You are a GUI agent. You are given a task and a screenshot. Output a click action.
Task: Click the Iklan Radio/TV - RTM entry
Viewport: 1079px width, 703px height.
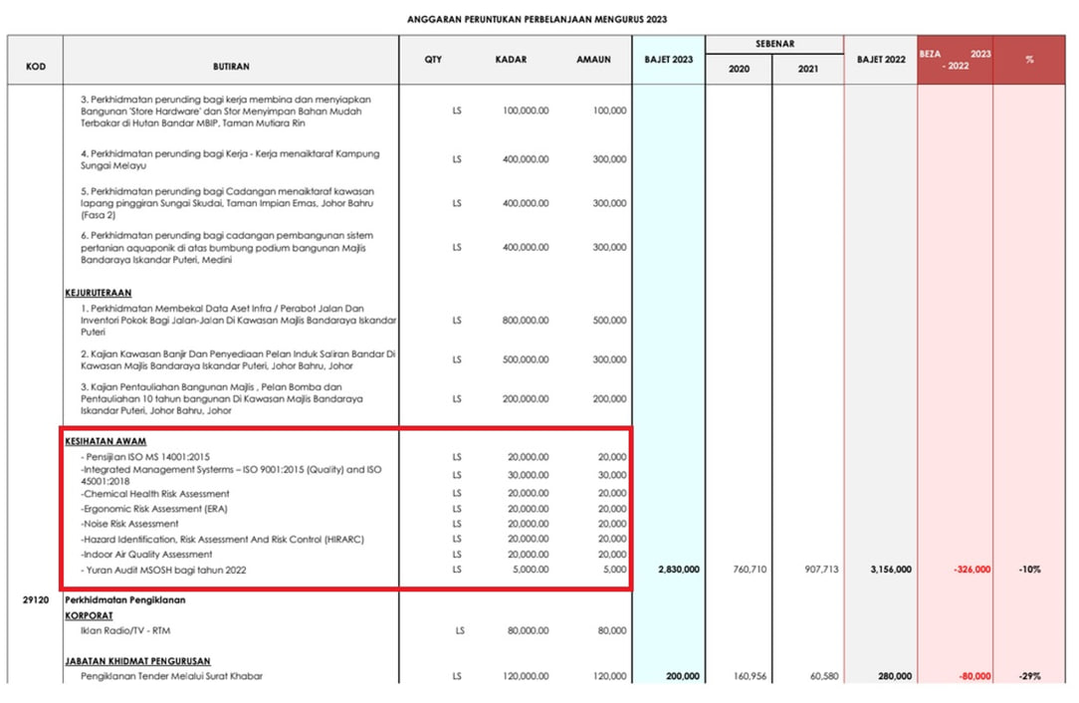tap(125, 630)
